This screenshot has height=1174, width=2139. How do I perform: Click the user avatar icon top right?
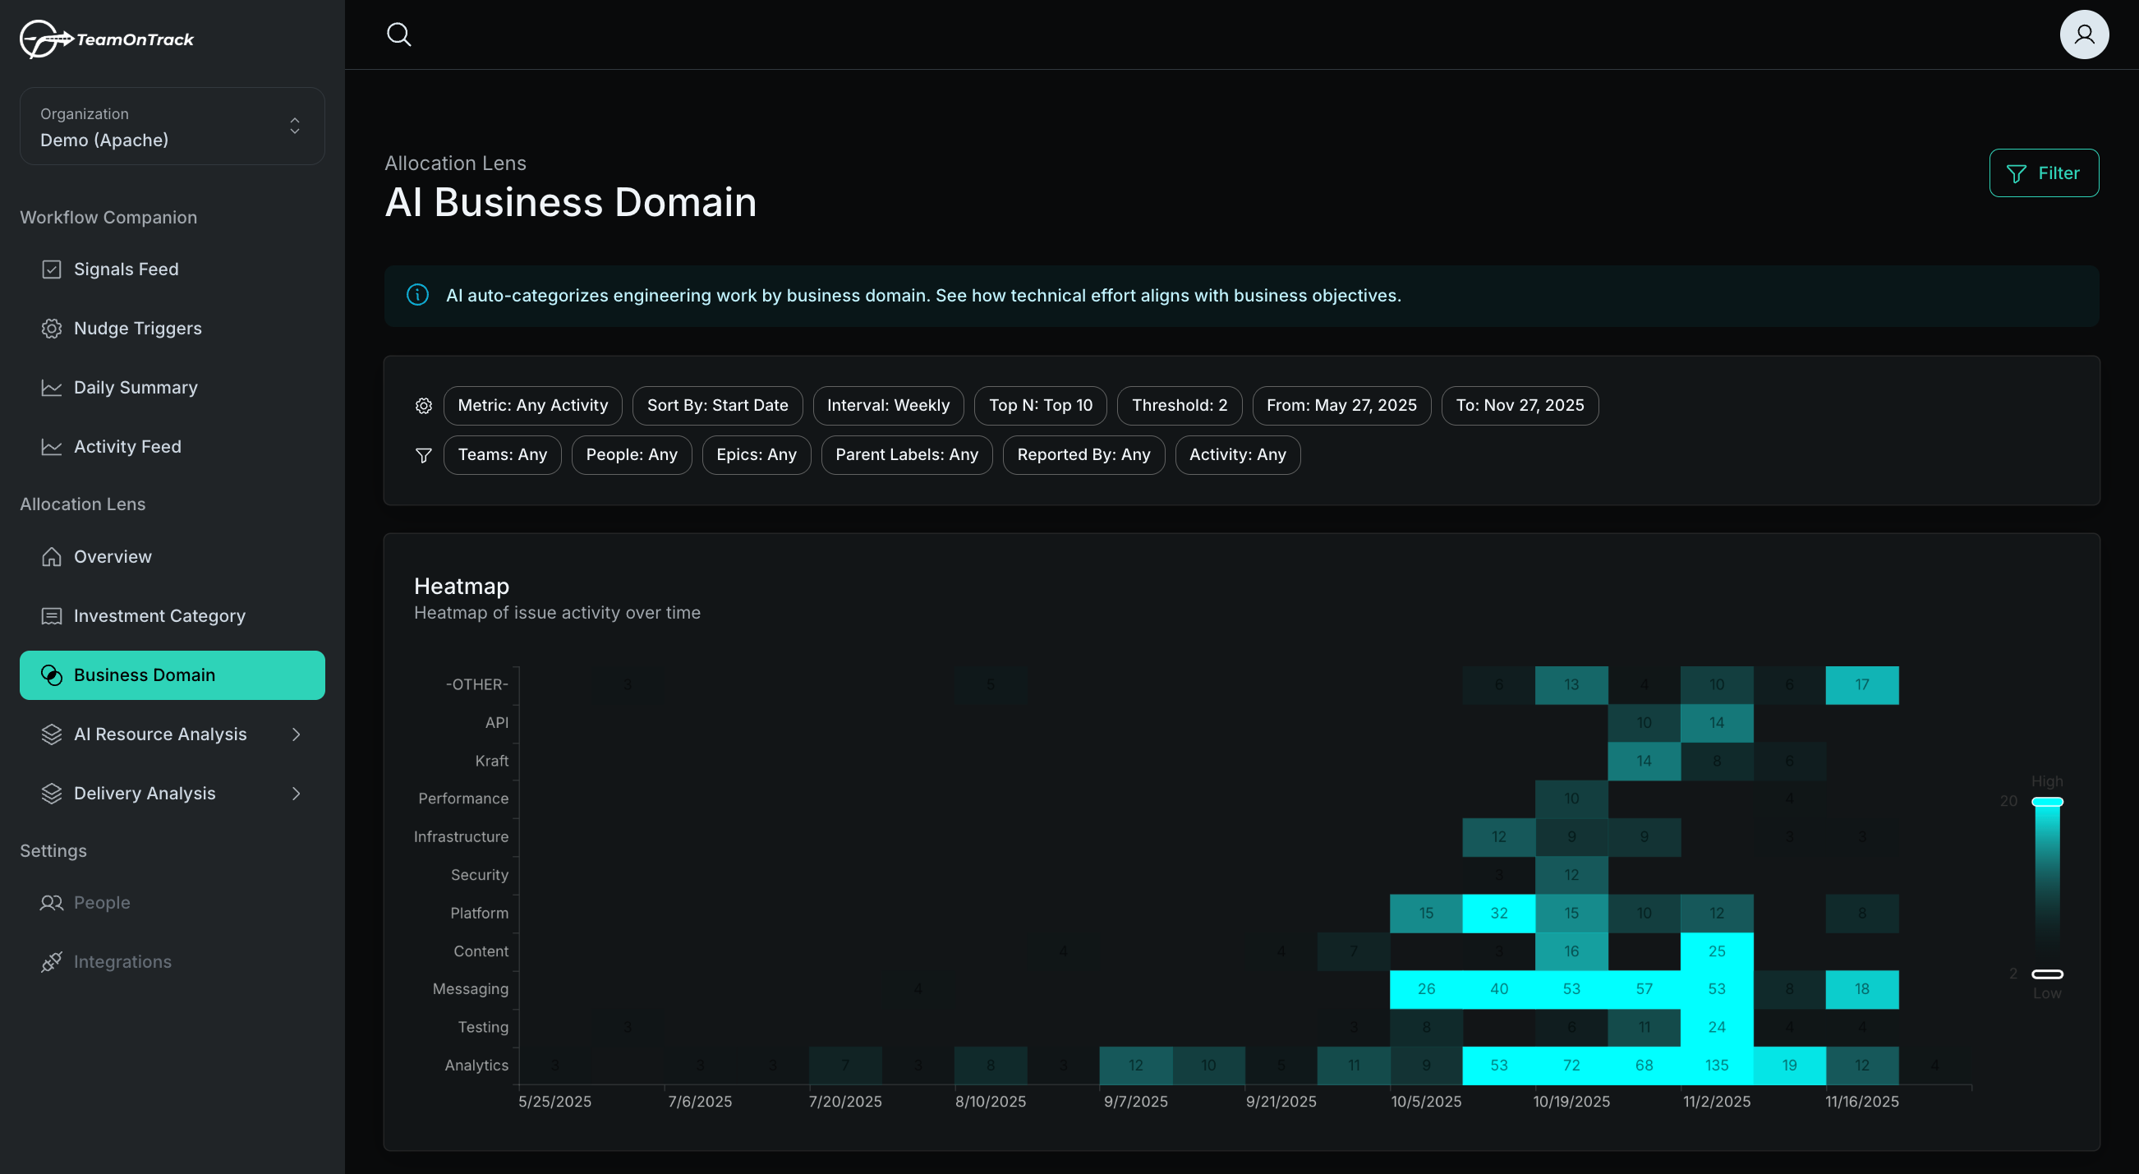tap(2084, 34)
